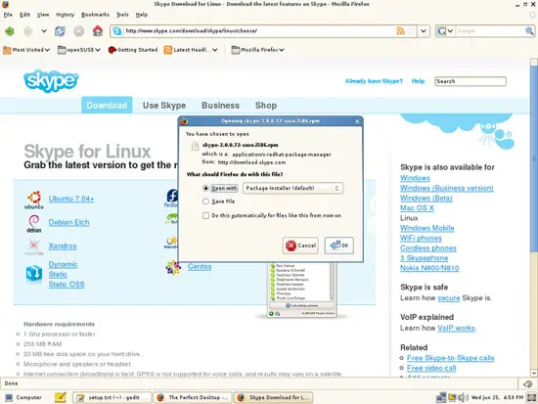Switch to The Perfect Desktop taskbar window
Viewport: 538px width, 404px height.
pos(193,397)
